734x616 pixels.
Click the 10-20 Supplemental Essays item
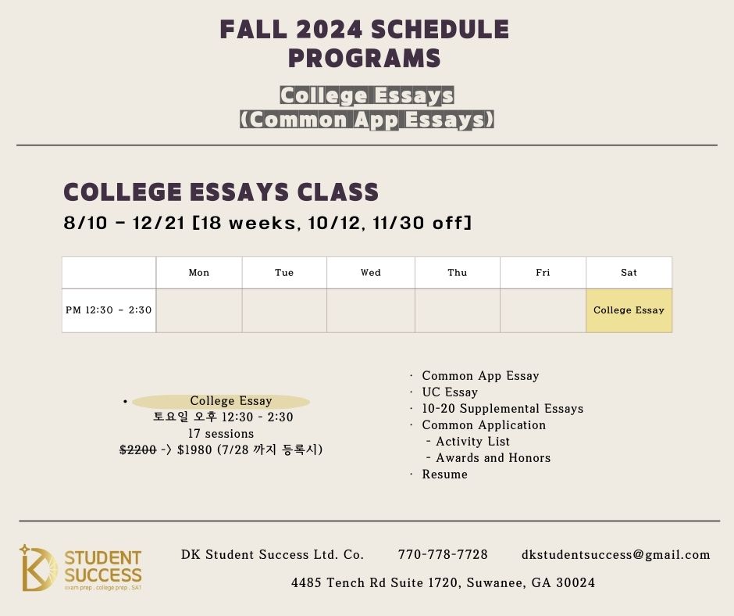(502, 409)
